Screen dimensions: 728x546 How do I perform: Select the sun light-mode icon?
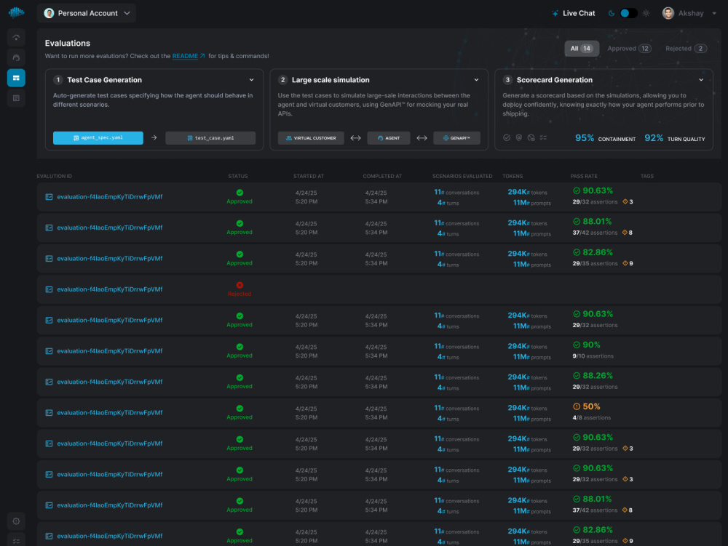(646, 13)
